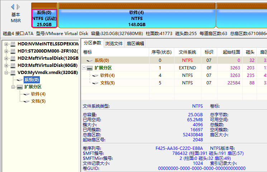Screen dimensions: 267x172
Task: Expand the HD0:NVMeINTELSSDPEKKW disk node
Action: click(x=6, y=44)
